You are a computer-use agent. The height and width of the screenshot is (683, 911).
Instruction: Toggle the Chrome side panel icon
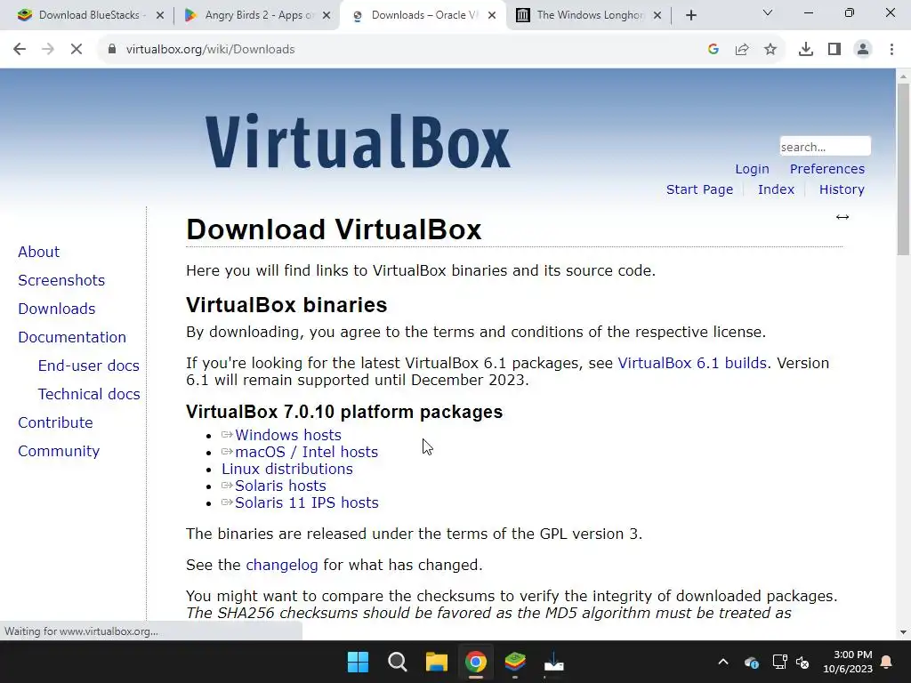[x=834, y=50]
